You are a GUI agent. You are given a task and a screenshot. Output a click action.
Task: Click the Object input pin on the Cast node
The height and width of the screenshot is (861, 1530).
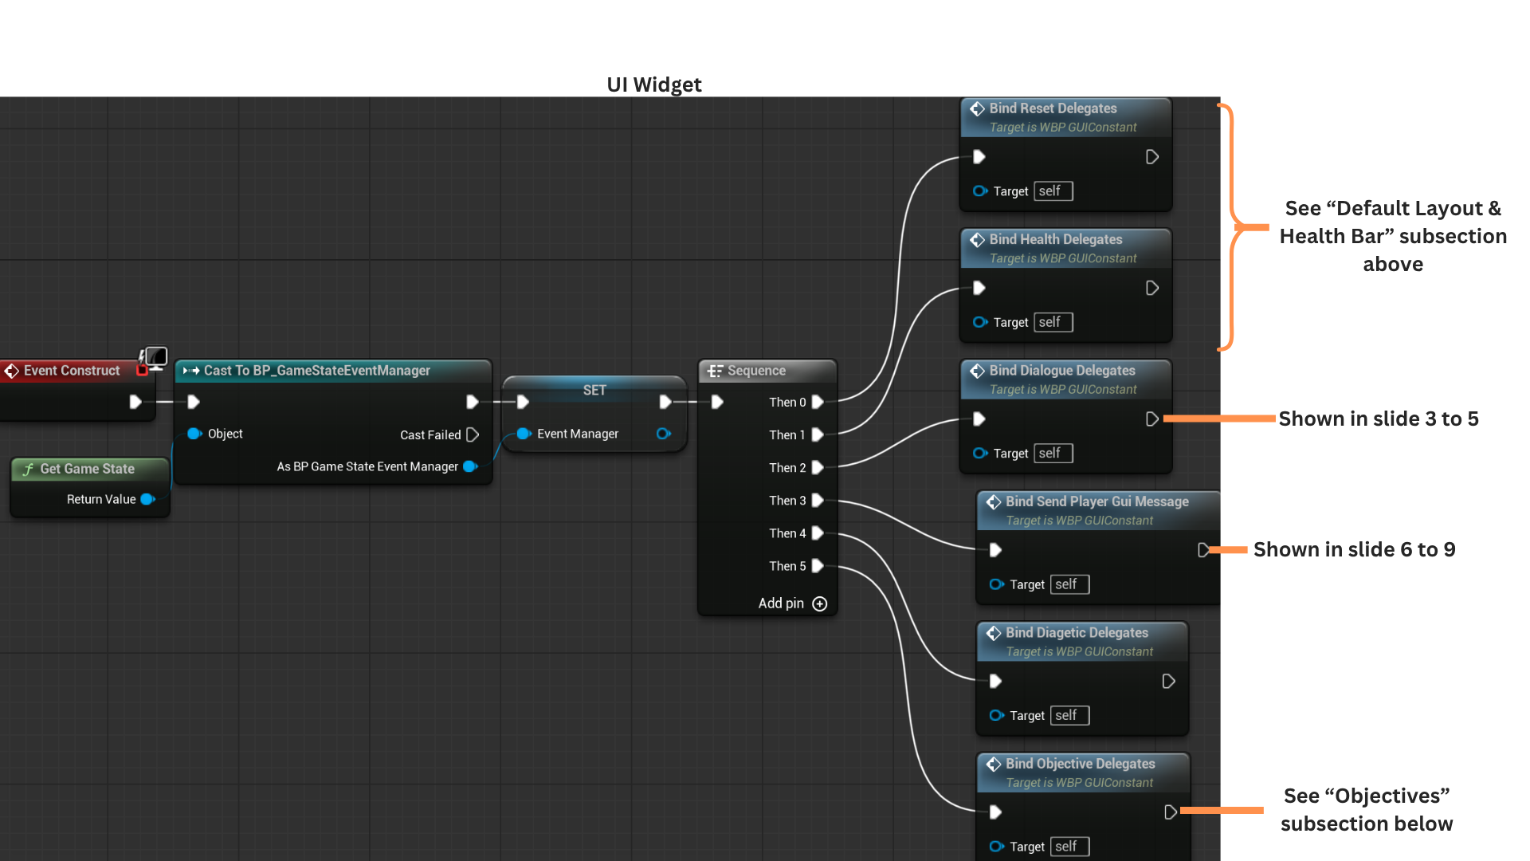click(x=194, y=434)
